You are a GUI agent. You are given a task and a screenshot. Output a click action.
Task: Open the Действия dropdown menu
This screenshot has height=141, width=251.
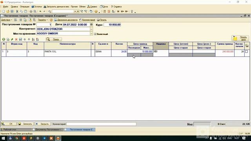[6, 20]
